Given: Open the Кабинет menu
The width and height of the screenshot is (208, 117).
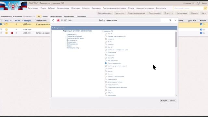Looking at the screenshot, I should (x=51, y=8).
